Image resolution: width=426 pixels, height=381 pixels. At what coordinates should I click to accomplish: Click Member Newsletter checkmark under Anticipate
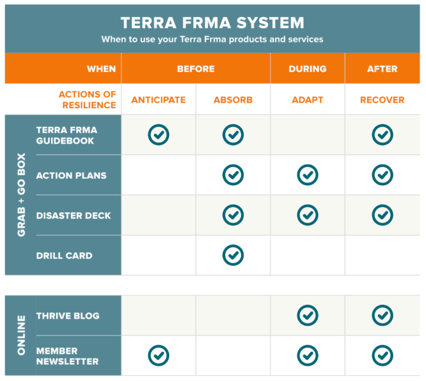[x=159, y=356]
